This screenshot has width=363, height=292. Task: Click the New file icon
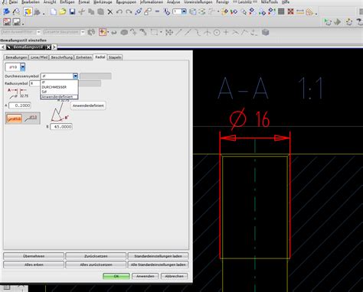(54, 11)
